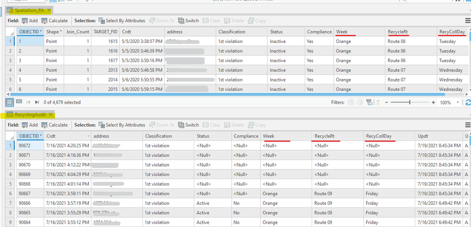
Task: Refresh the SpatialJoin_RA table
Action: (468, 103)
